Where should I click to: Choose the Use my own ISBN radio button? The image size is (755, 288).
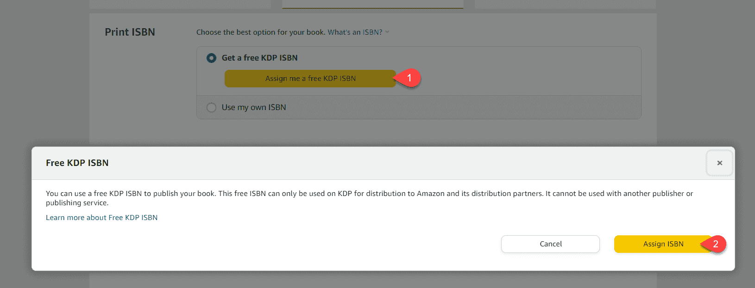click(x=211, y=107)
